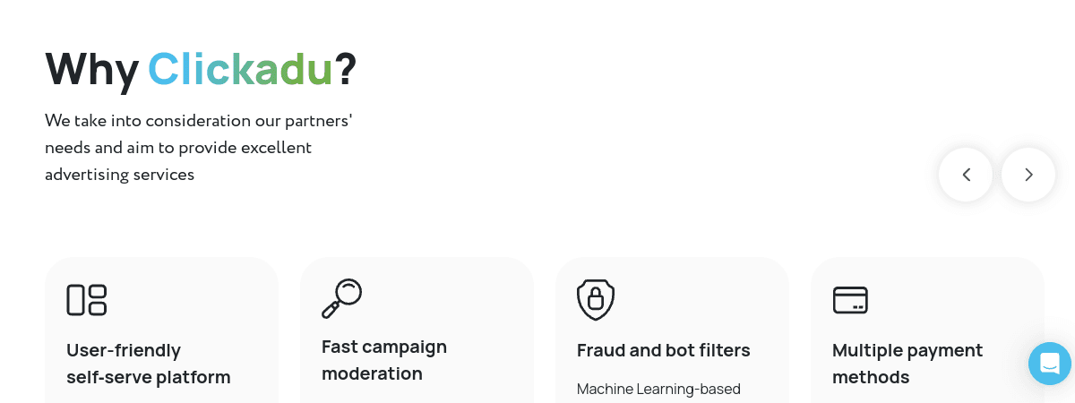
Task: Click the magnifying glass moderation icon
Action: [341, 298]
